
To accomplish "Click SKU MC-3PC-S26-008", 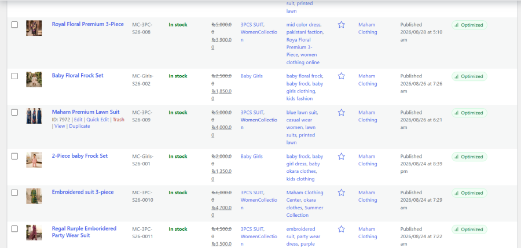I will pyautogui.click(x=142, y=28).
